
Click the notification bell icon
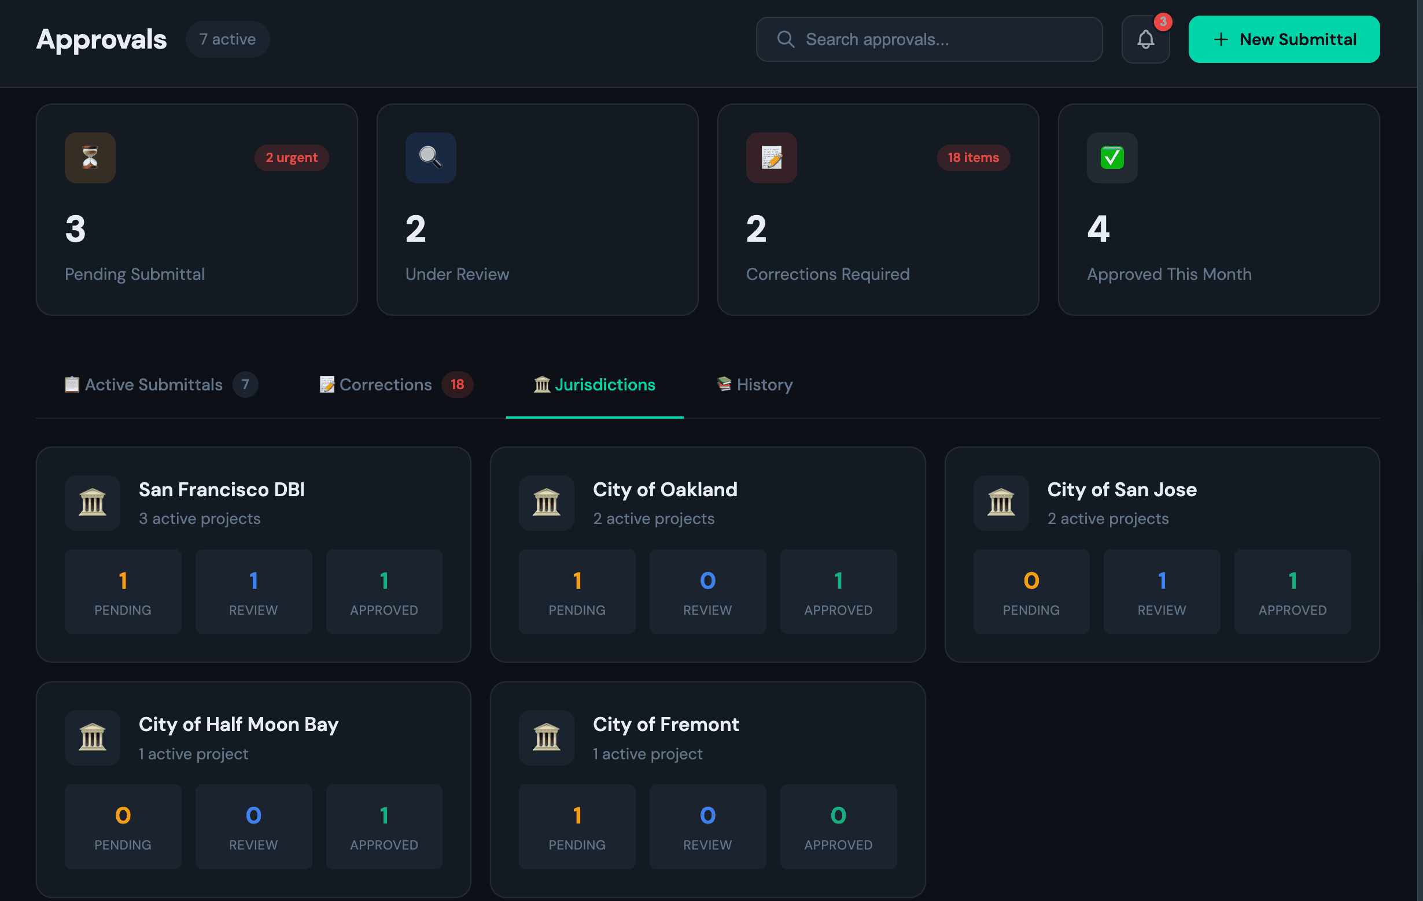(x=1145, y=39)
